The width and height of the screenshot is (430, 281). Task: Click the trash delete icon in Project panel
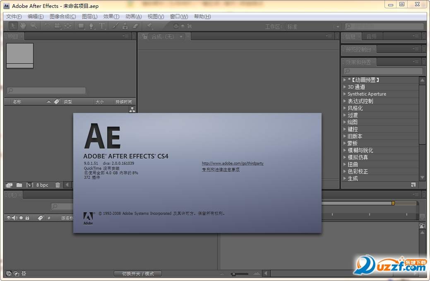point(58,185)
